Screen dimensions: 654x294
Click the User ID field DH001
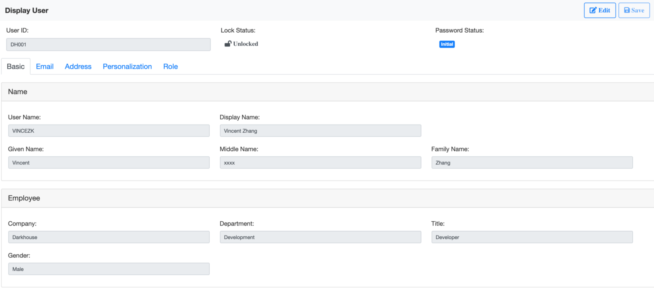click(108, 45)
